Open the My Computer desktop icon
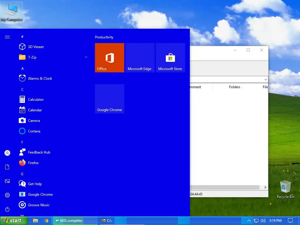300x225 pixels. [x=11, y=12]
